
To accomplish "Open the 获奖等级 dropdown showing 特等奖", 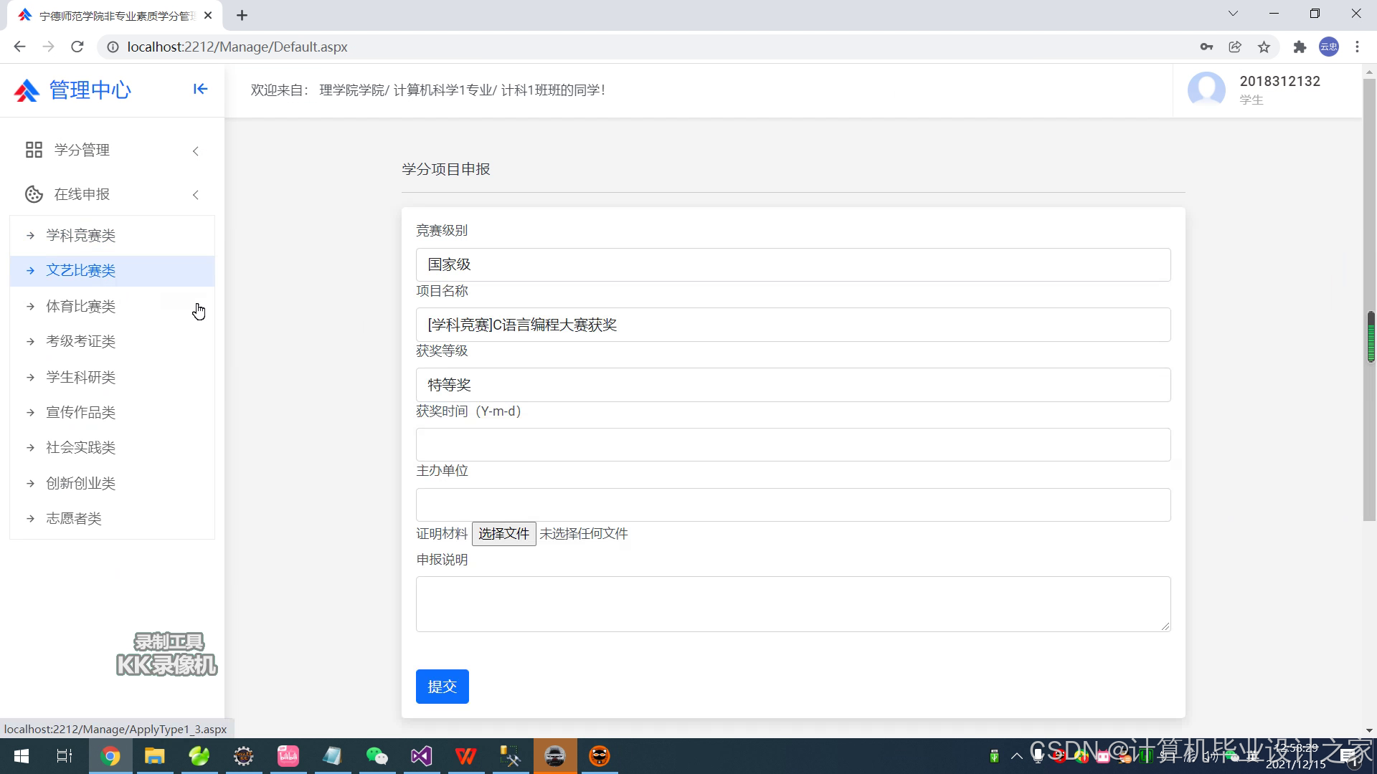I will point(792,385).
